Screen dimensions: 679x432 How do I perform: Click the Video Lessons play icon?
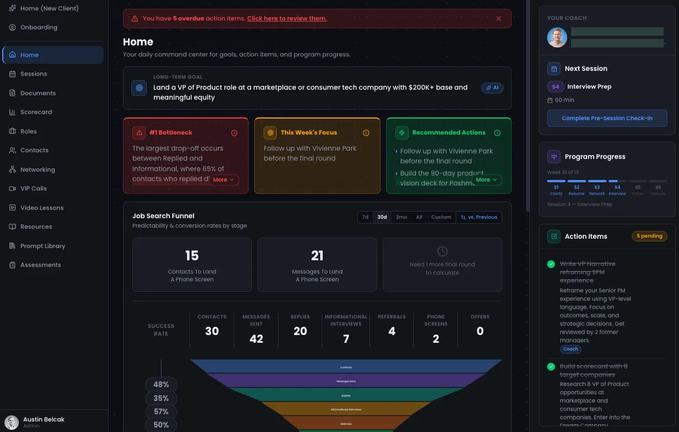(x=13, y=208)
